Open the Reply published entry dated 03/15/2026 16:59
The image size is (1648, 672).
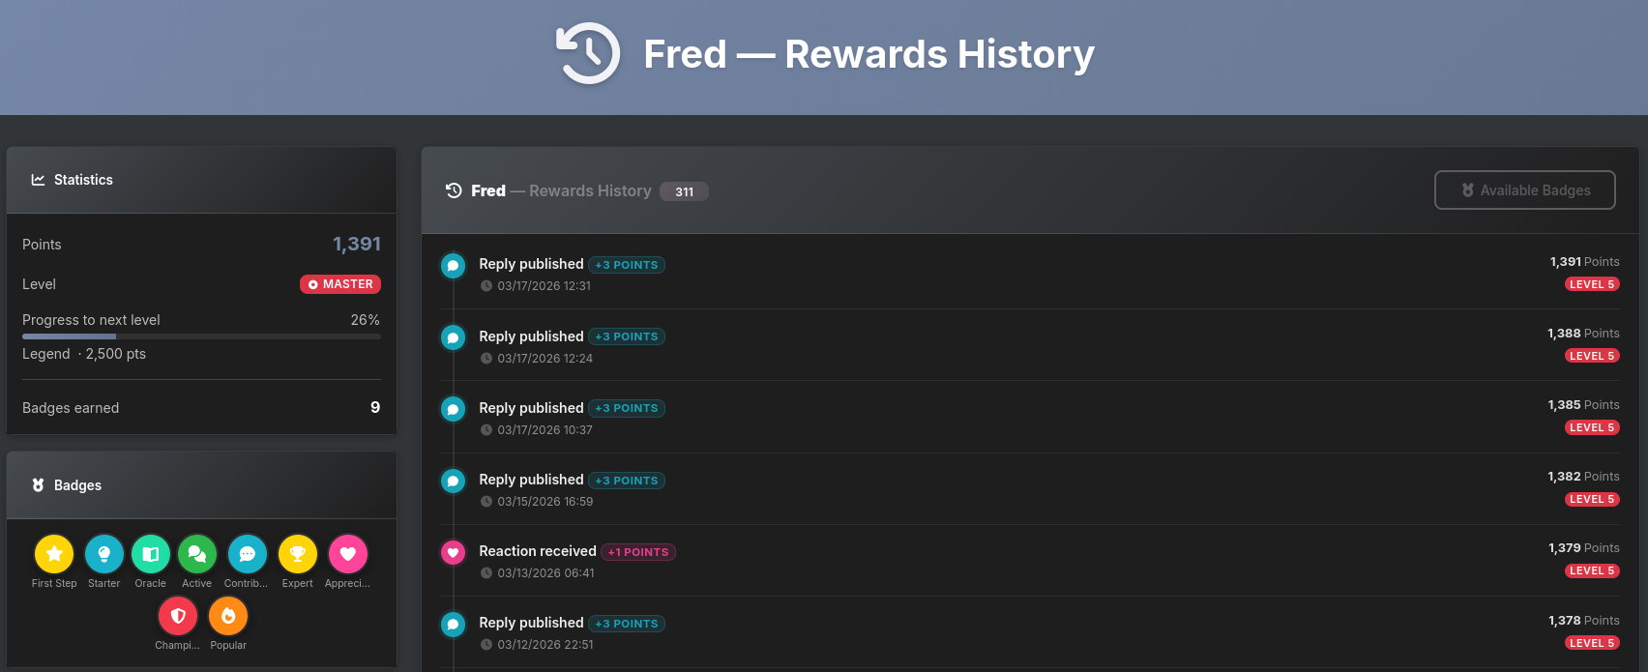click(x=531, y=480)
